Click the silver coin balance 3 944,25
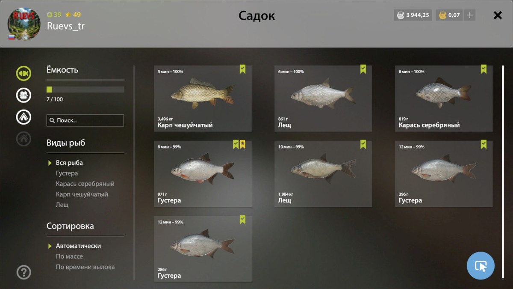Viewport: 513px width, 289px height. coord(413,15)
